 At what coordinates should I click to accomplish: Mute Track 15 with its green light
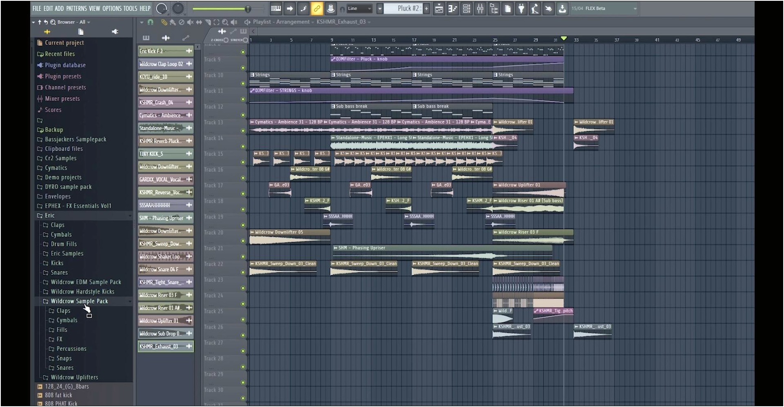243,162
